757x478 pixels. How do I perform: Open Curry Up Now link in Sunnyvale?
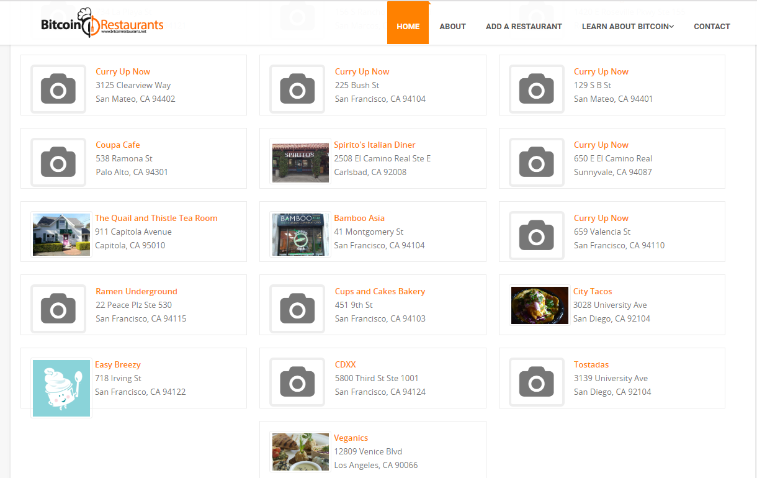click(x=601, y=145)
